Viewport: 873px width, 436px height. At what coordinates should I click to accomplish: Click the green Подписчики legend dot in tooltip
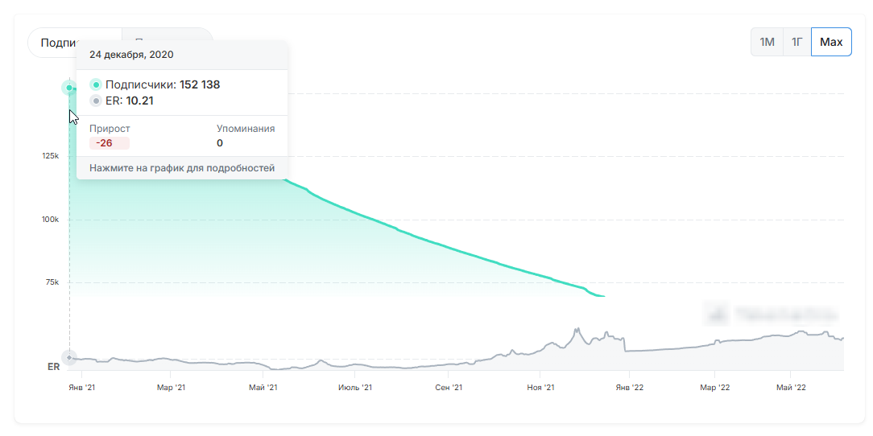96,84
